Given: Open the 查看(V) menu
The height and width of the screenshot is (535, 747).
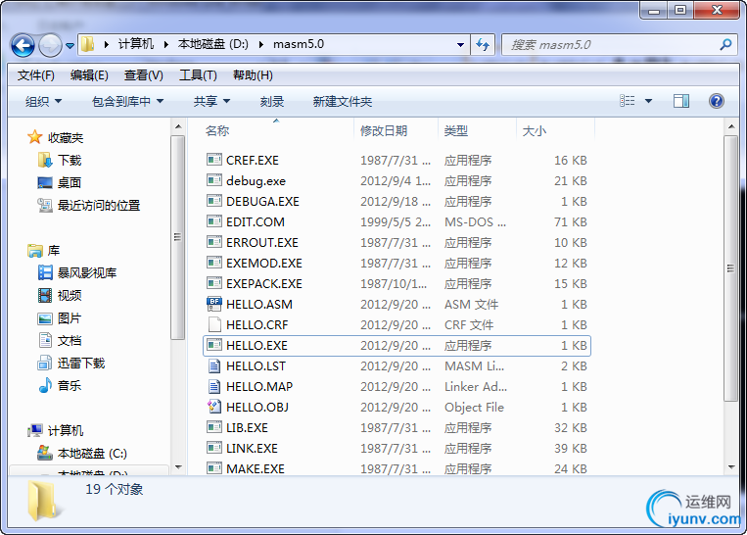Looking at the screenshot, I should click(x=143, y=75).
